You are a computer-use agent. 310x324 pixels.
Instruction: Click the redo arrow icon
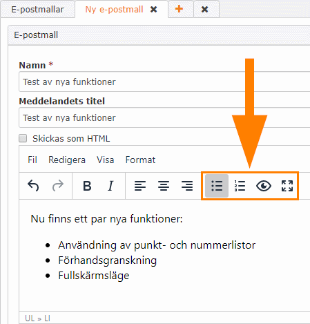tap(57, 186)
